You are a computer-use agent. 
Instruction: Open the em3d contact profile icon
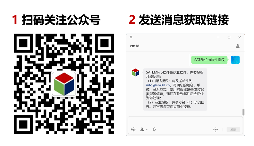238,46
